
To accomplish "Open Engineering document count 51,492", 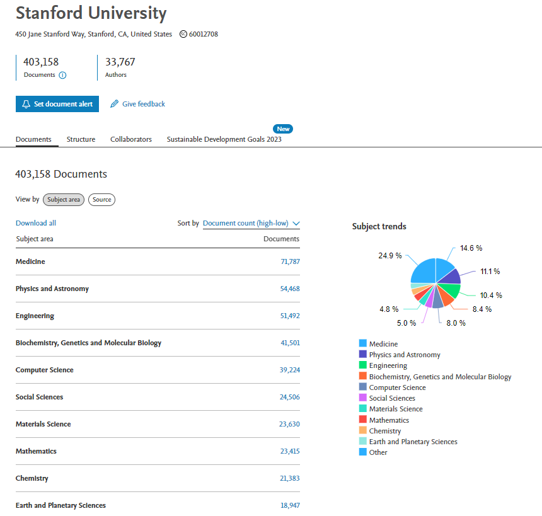I will click(290, 316).
